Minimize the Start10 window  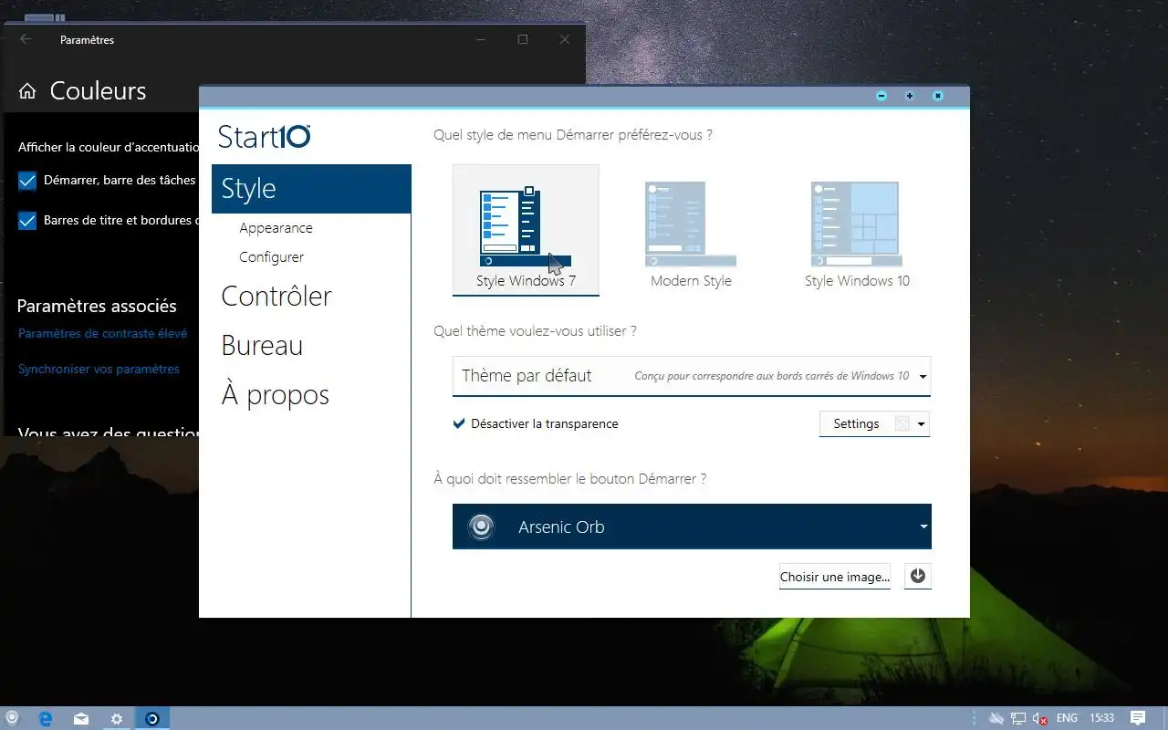881,96
